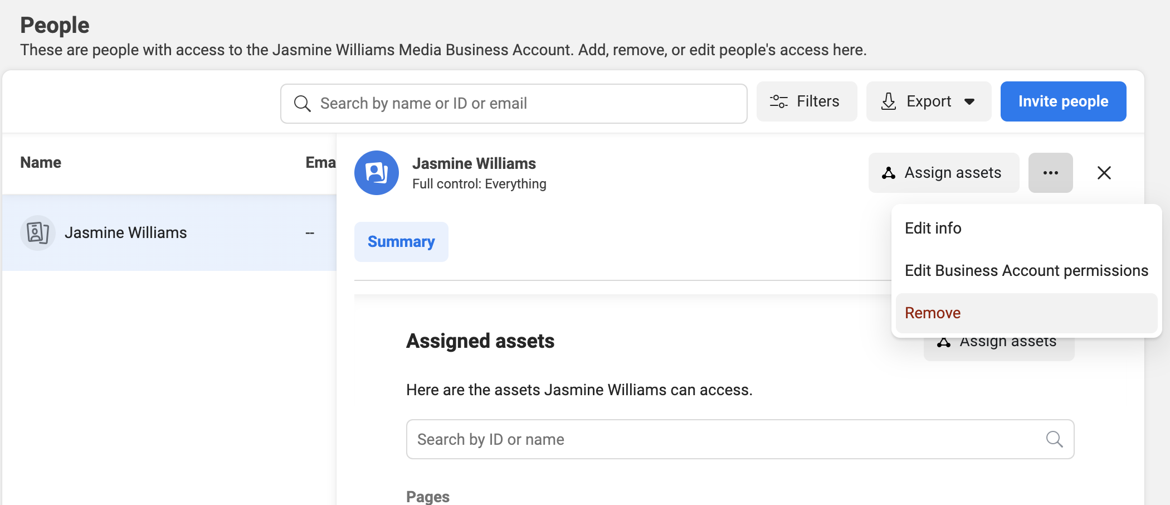This screenshot has width=1170, height=505.
Task: Click the magnifier in assets search
Action: (1054, 439)
